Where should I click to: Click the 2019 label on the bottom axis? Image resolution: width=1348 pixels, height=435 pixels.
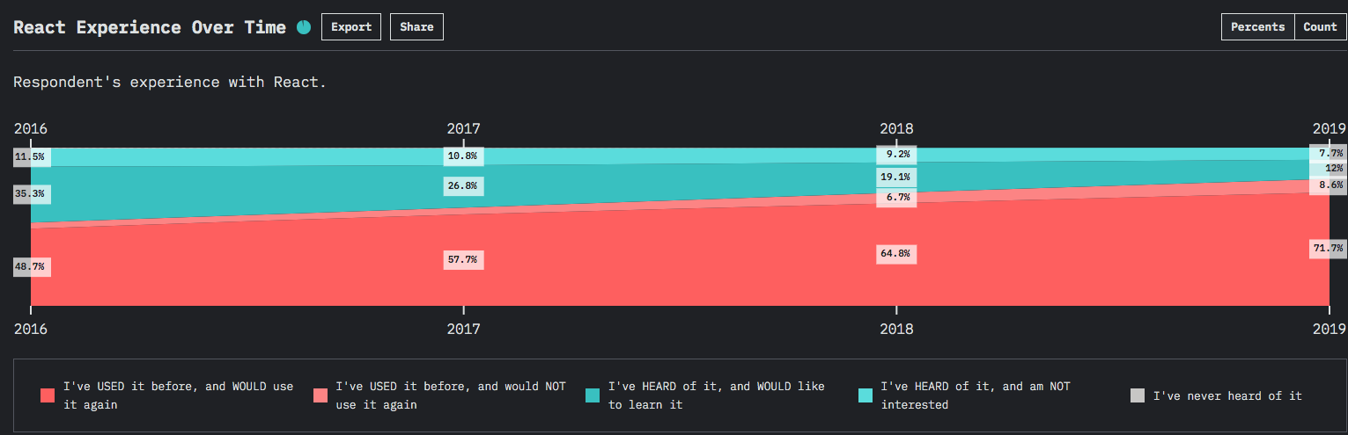click(x=1330, y=328)
